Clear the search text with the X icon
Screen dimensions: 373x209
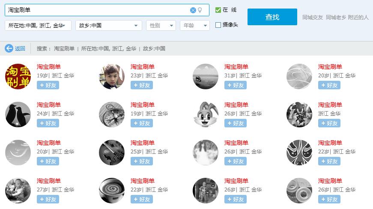click(x=193, y=10)
